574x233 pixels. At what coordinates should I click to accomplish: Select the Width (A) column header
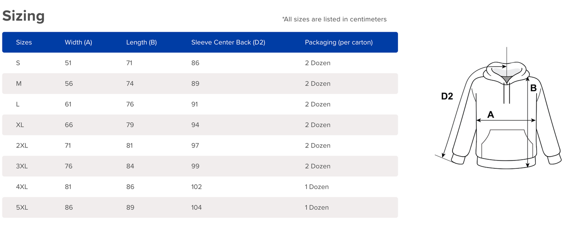[78, 42]
